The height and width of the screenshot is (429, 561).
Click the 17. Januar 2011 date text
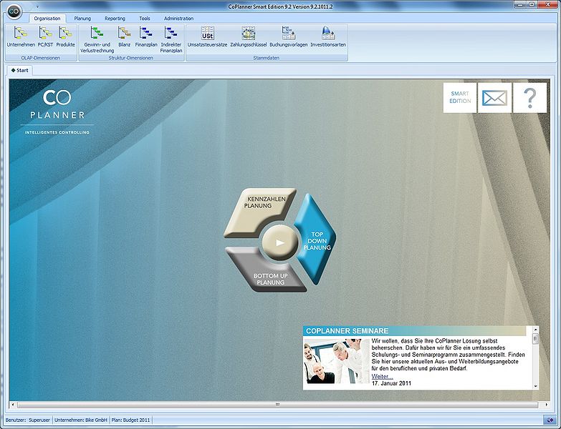click(391, 383)
